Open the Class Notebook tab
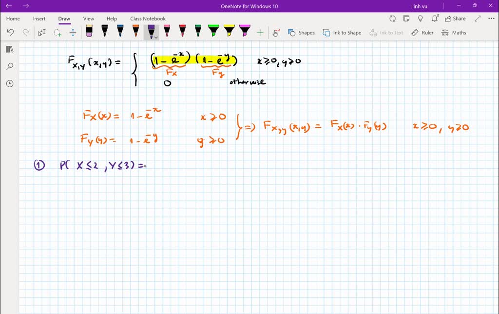Screen dimensions: 499x314 click(148, 19)
